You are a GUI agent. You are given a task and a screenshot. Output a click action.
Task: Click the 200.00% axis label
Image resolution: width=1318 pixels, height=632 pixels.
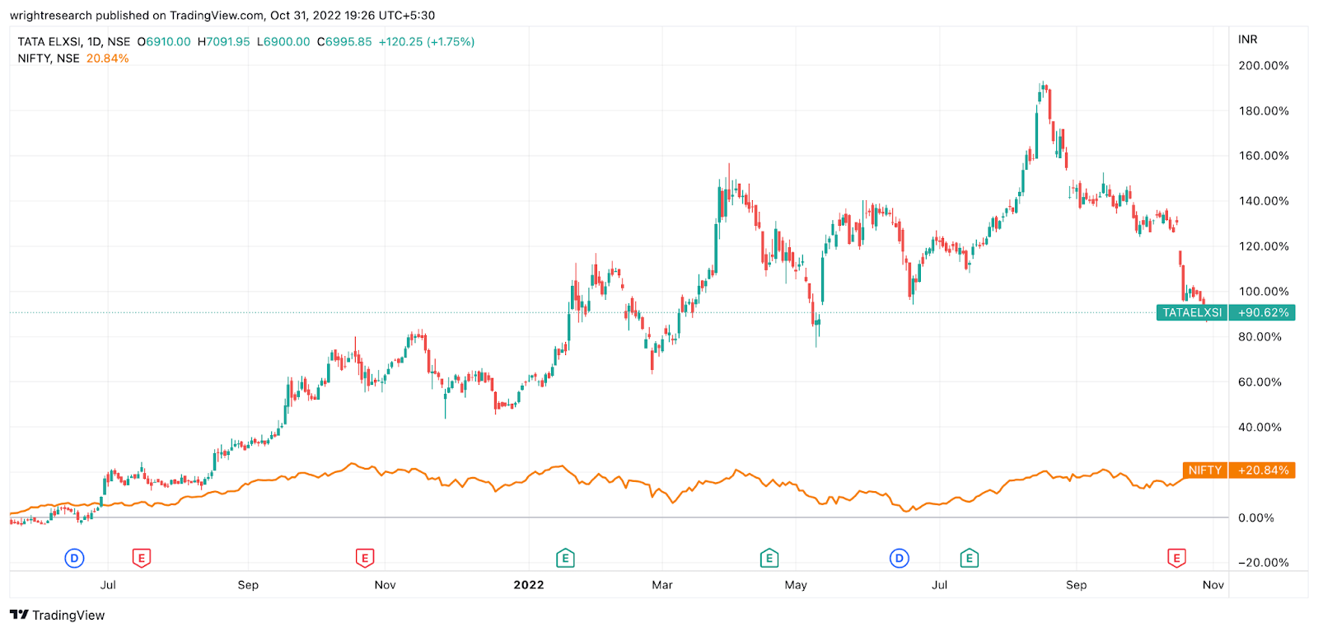click(x=1264, y=66)
